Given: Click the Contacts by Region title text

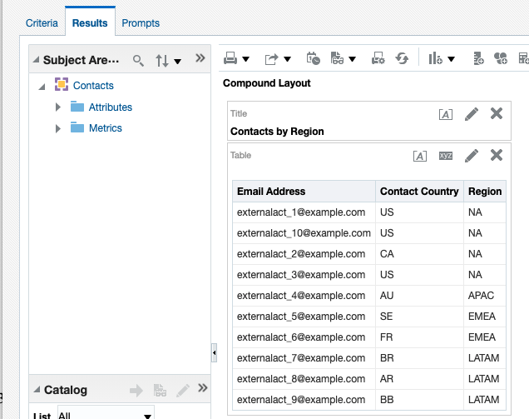Looking at the screenshot, I should tap(277, 131).
